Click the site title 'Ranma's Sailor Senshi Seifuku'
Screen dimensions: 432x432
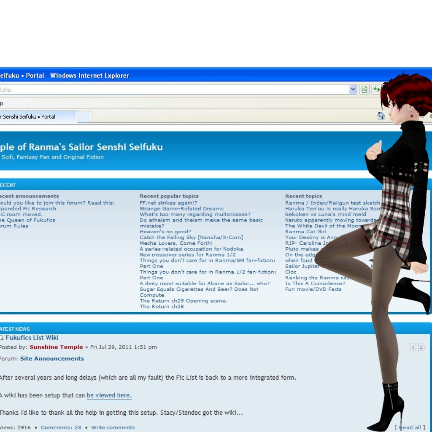click(x=96, y=147)
